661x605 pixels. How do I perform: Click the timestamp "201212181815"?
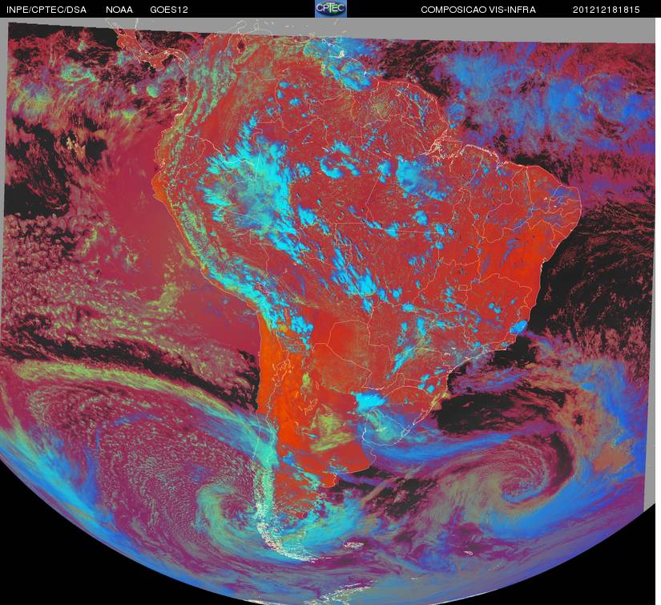tap(607, 10)
